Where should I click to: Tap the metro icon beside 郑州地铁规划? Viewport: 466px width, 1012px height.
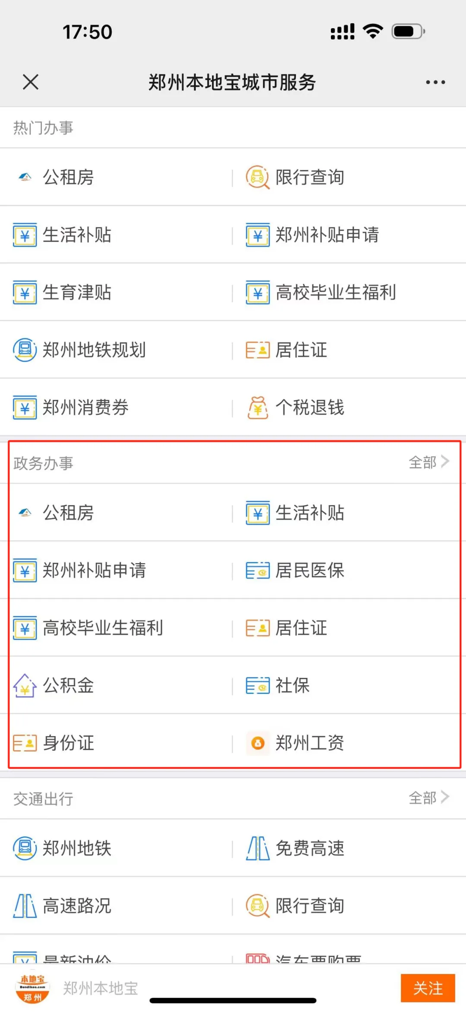[25, 350]
